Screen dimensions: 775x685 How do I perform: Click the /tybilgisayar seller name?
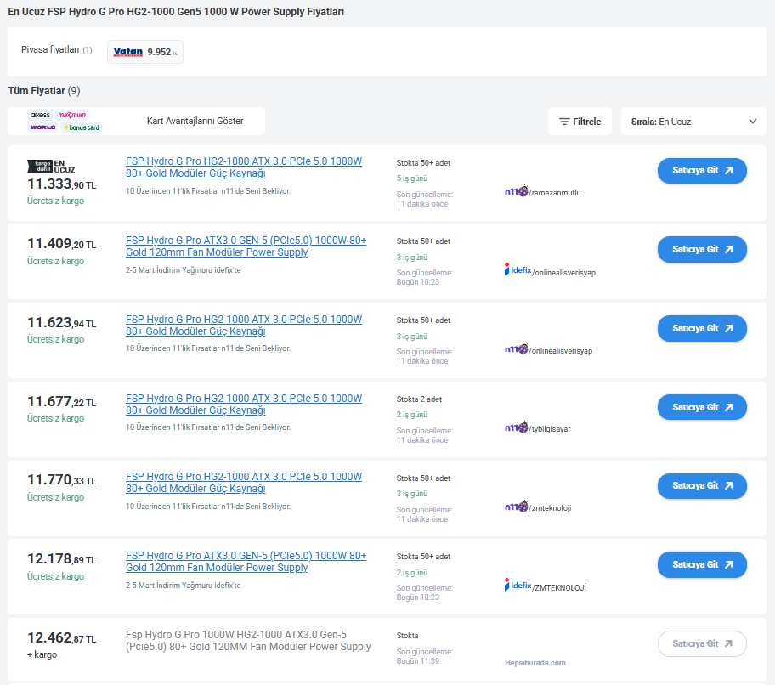pos(550,429)
